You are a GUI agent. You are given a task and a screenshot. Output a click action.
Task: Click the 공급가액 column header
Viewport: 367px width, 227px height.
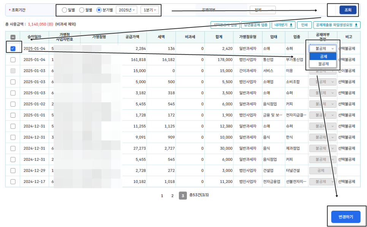tap(132, 37)
